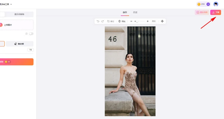
Task: Add coins with the purple plus icon
Action: click(208, 4)
